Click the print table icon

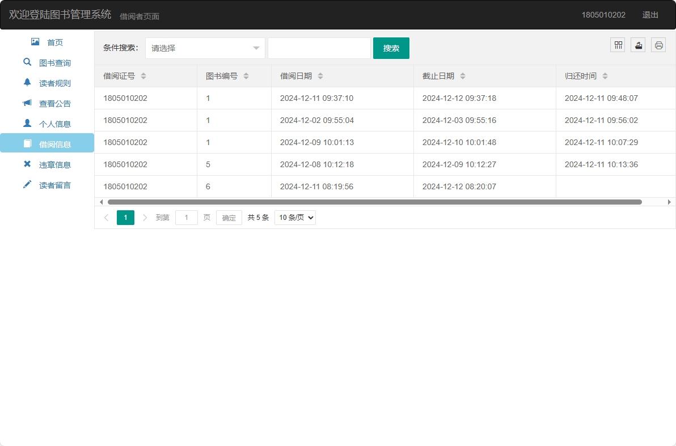coord(658,45)
